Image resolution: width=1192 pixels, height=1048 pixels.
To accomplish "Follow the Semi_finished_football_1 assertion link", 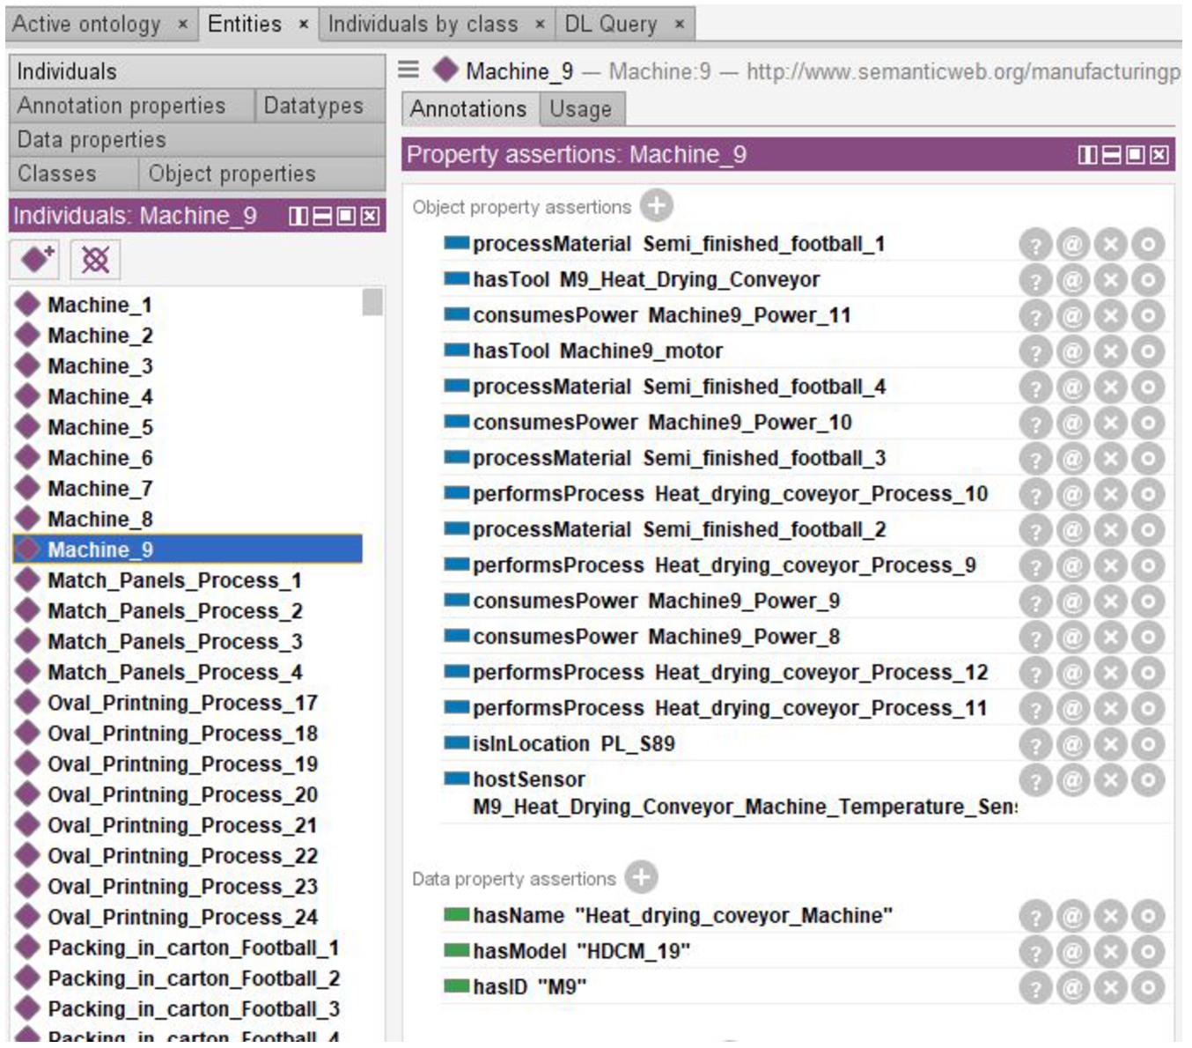I will [763, 244].
